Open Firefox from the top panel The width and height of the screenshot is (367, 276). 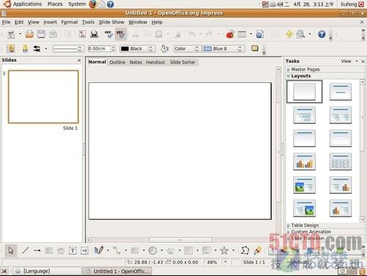92,4
